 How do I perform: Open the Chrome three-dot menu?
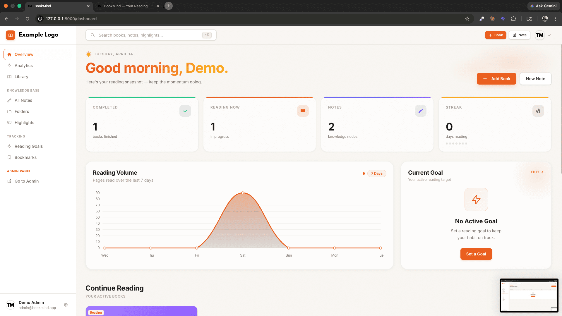556,19
